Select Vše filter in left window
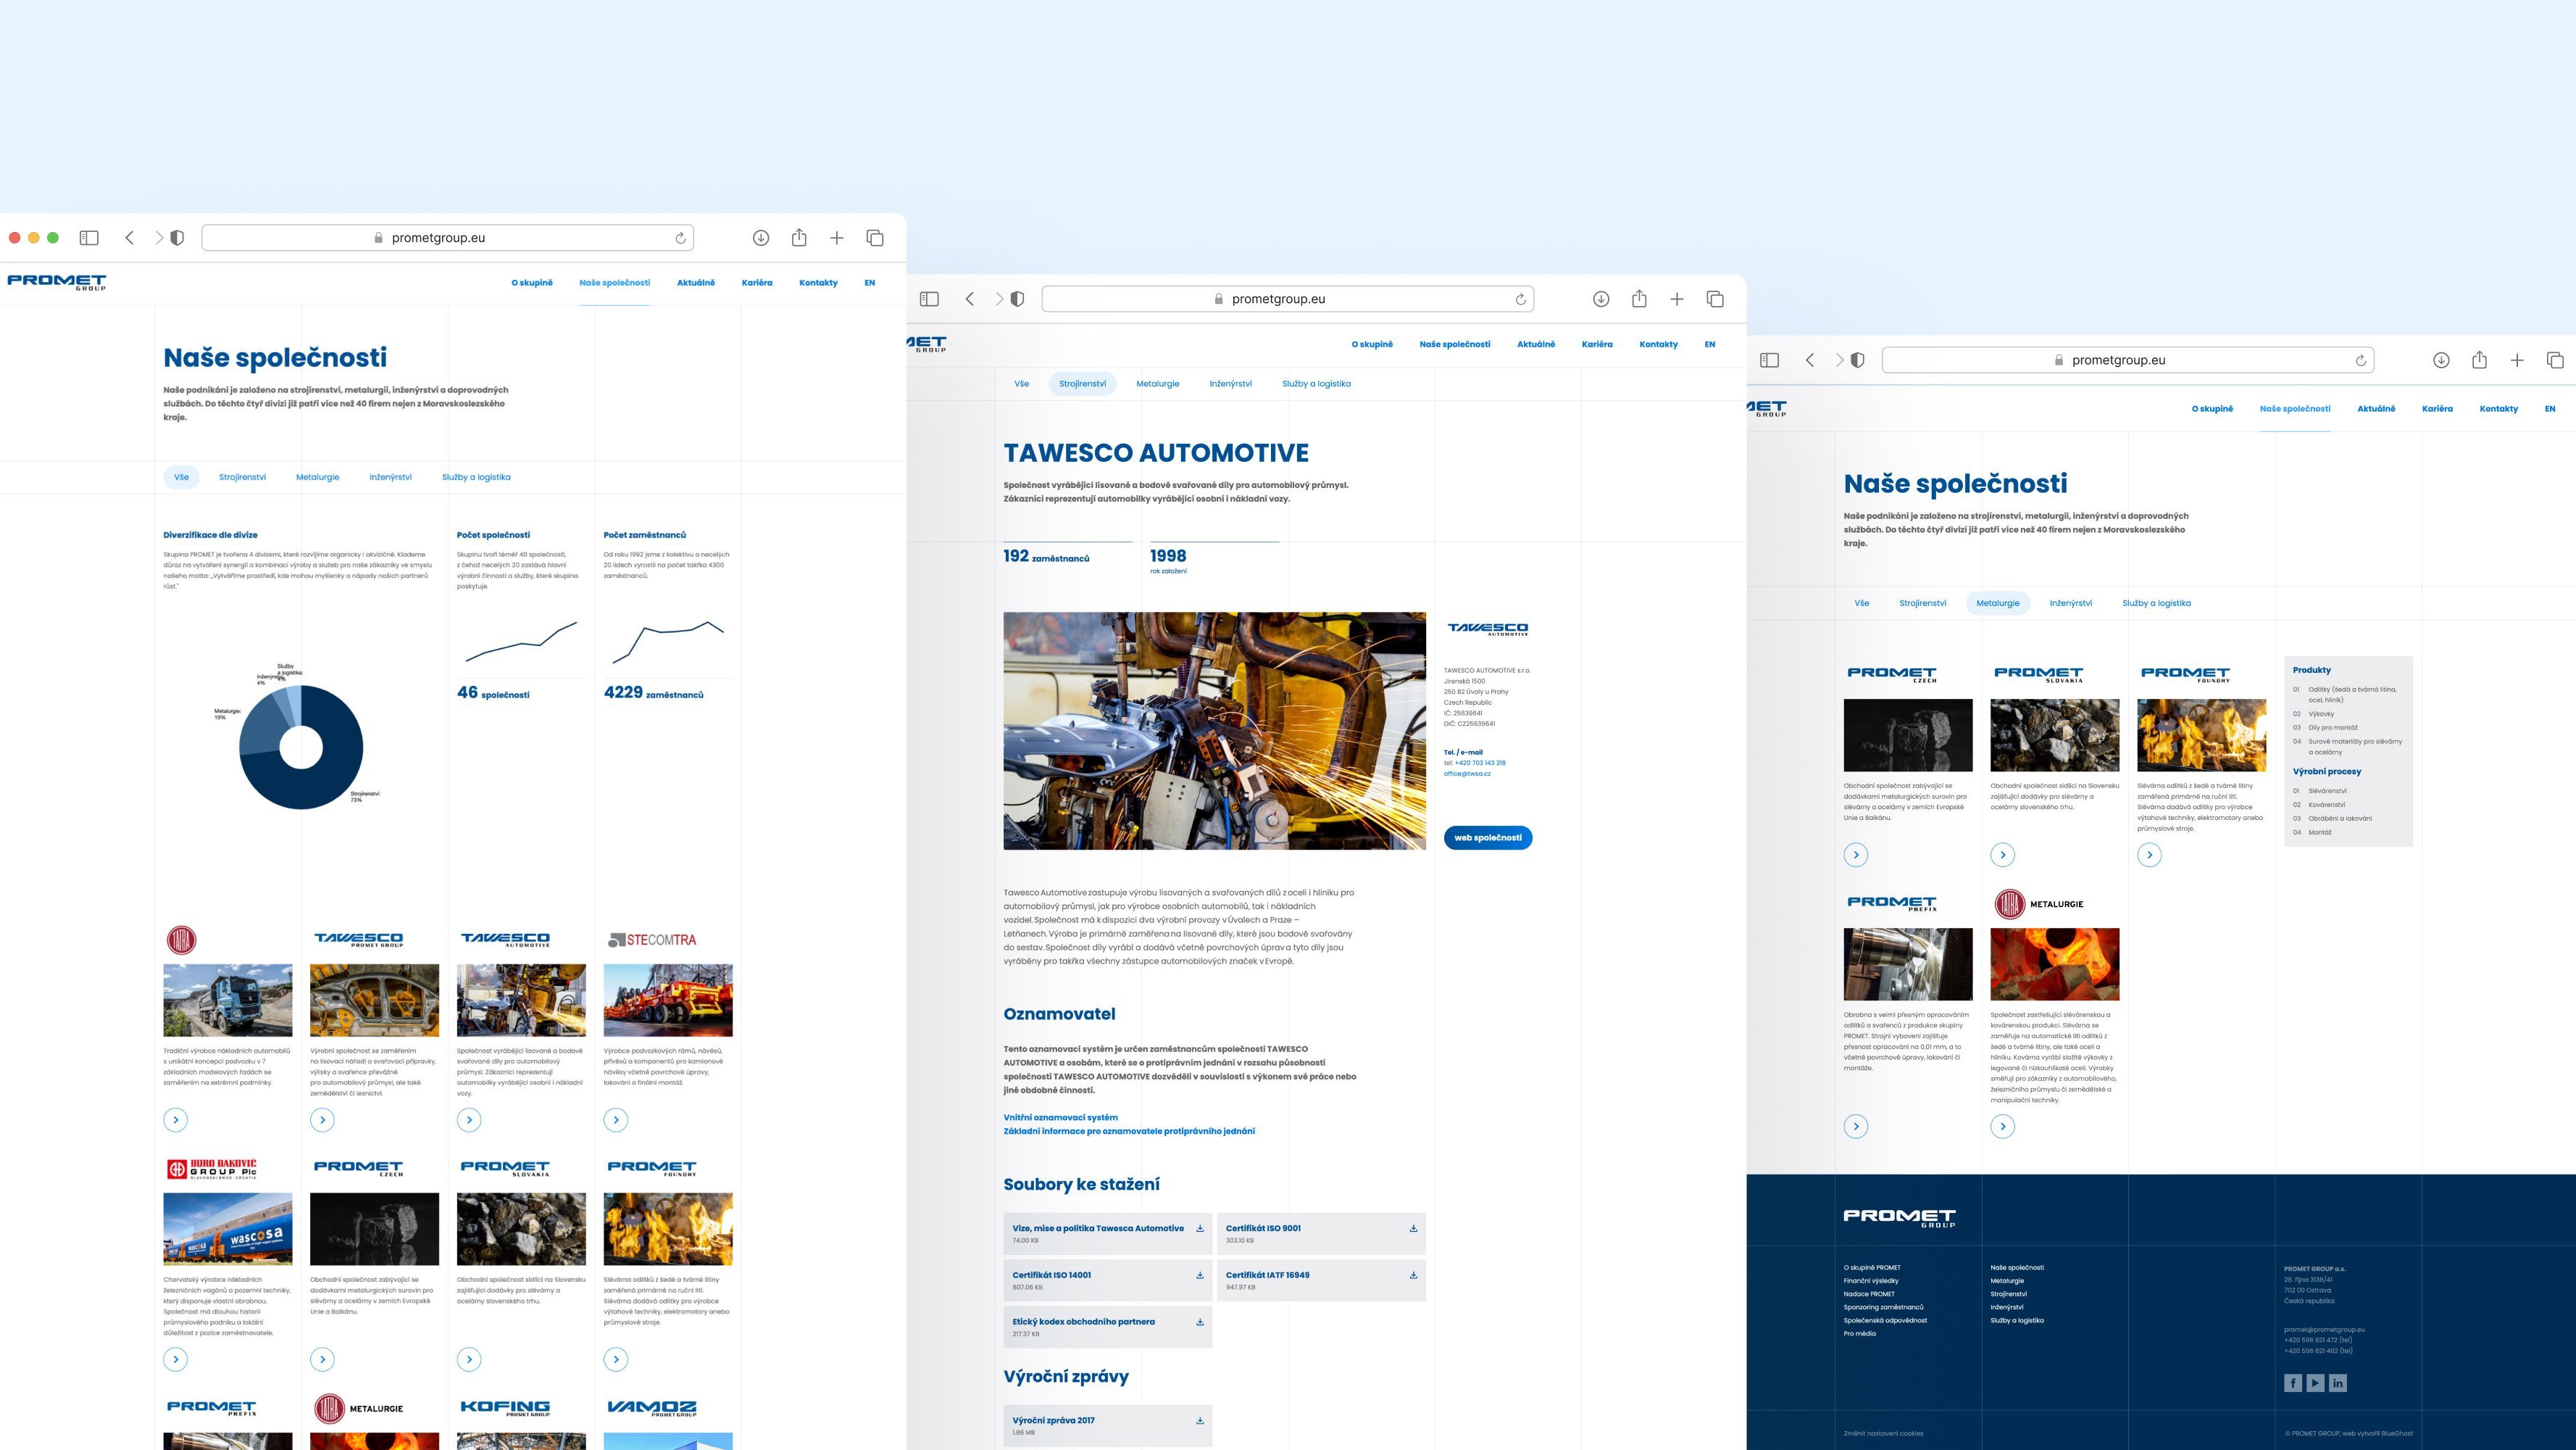 point(181,477)
